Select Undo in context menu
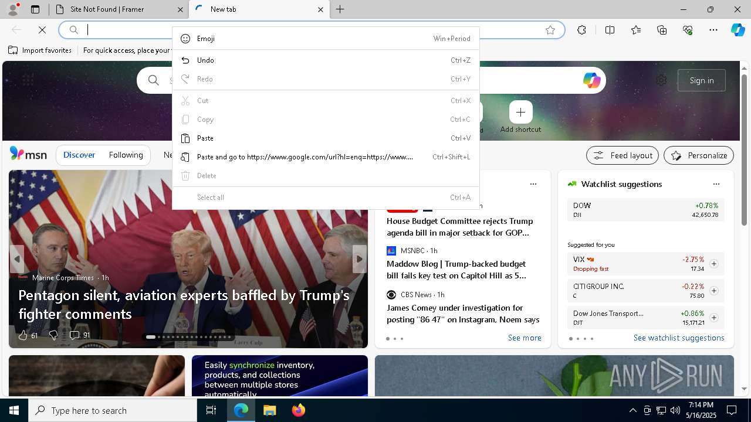The image size is (751, 422). point(326,60)
